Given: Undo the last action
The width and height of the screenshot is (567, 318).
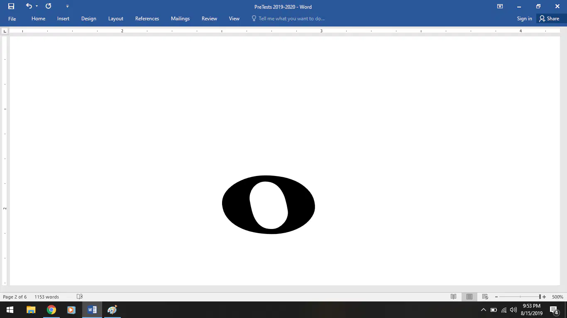Looking at the screenshot, I should (29, 6).
